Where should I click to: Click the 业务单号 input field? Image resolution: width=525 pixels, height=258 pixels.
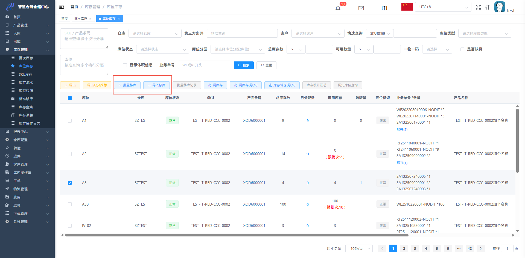(x=204, y=65)
